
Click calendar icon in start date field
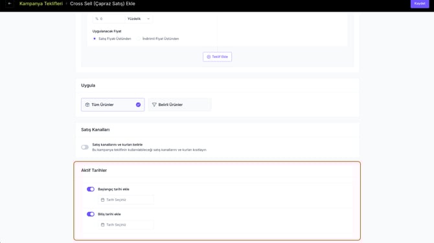[103, 200]
